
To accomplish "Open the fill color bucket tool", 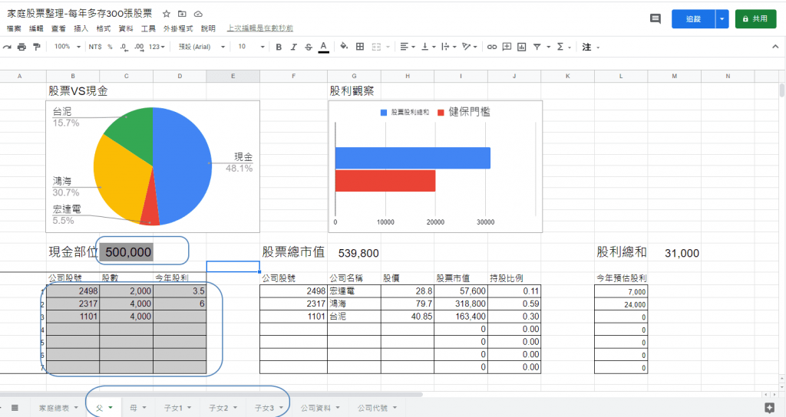I will (344, 47).
